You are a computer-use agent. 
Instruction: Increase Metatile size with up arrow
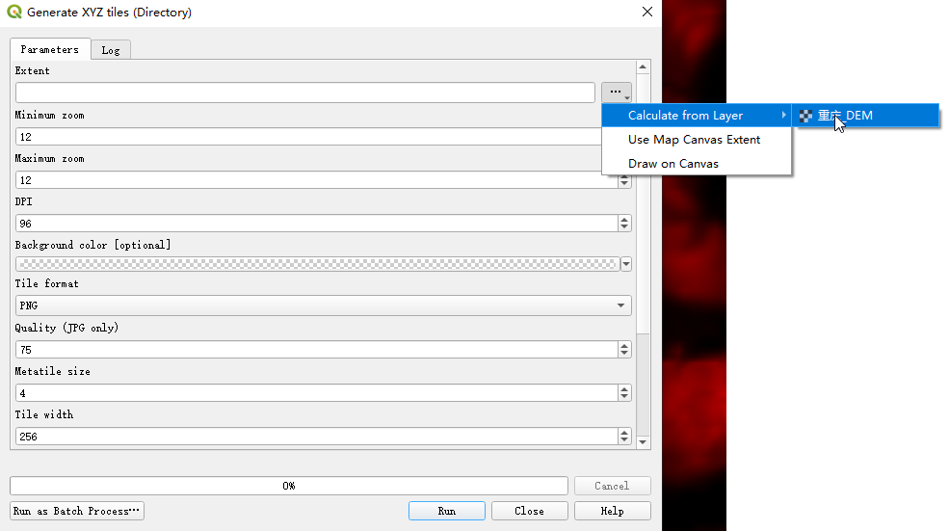(x=624, y=388)
